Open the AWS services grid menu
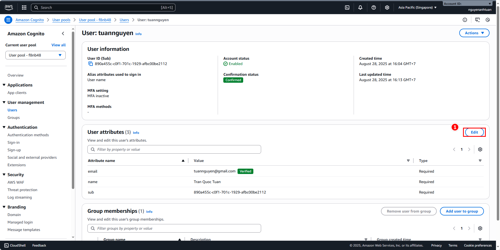This screenshot has width=500, height=250. [x=24, y=7]
